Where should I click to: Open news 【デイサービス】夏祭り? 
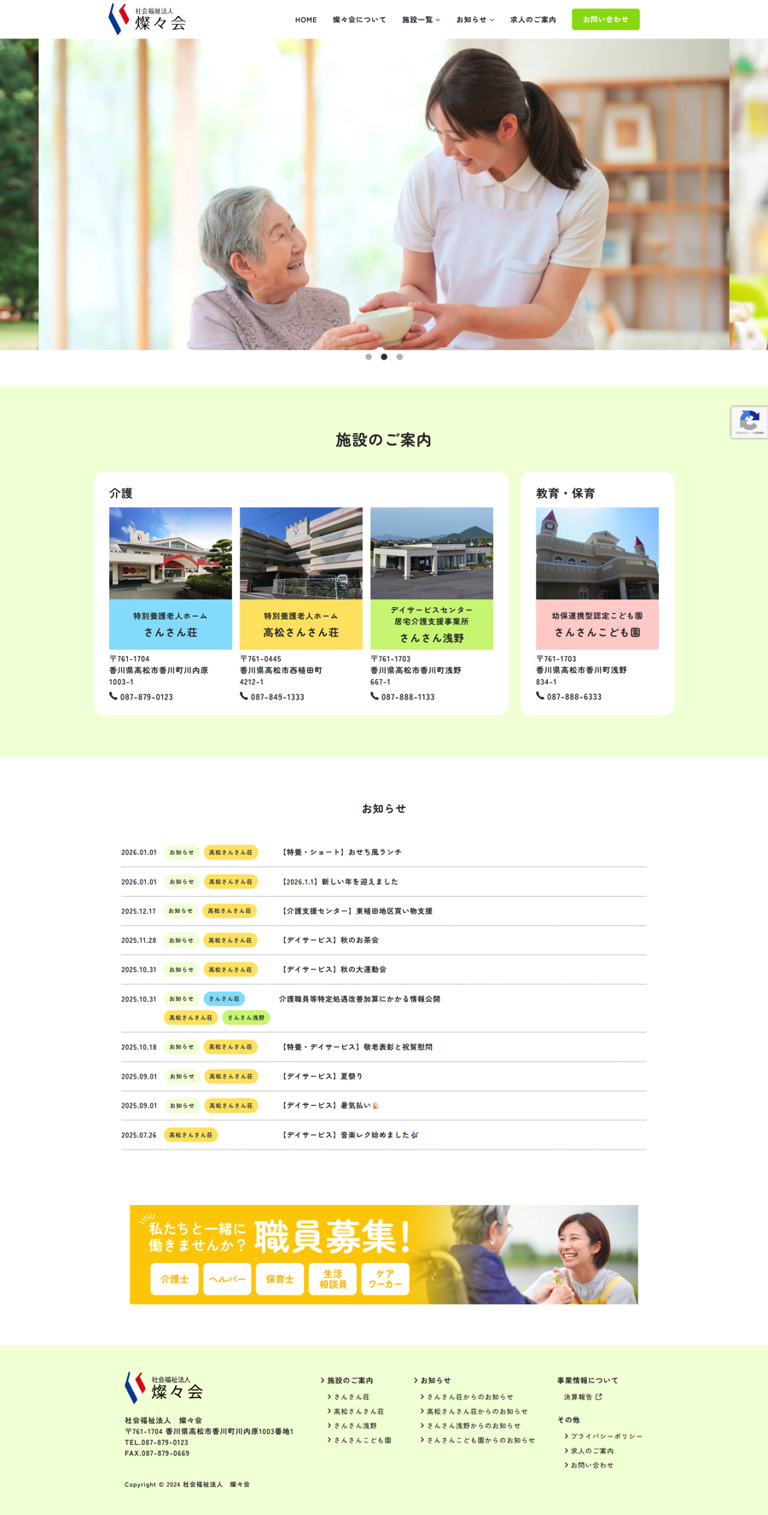click(321, 1076)
